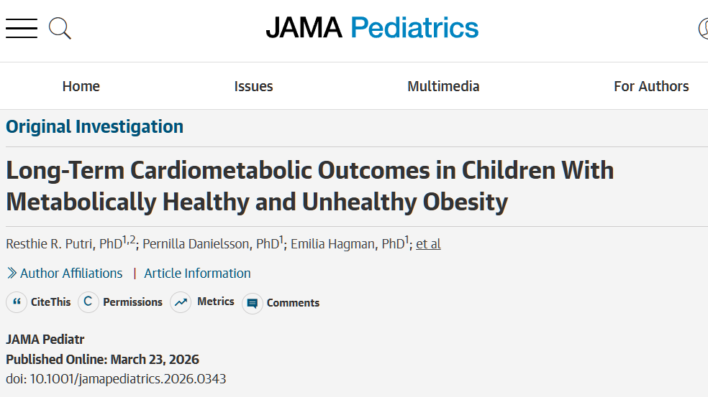The width and height of the screenshot is (708, 397).
Task: Open the For Authors tab
Action: [x=650, y=86]
